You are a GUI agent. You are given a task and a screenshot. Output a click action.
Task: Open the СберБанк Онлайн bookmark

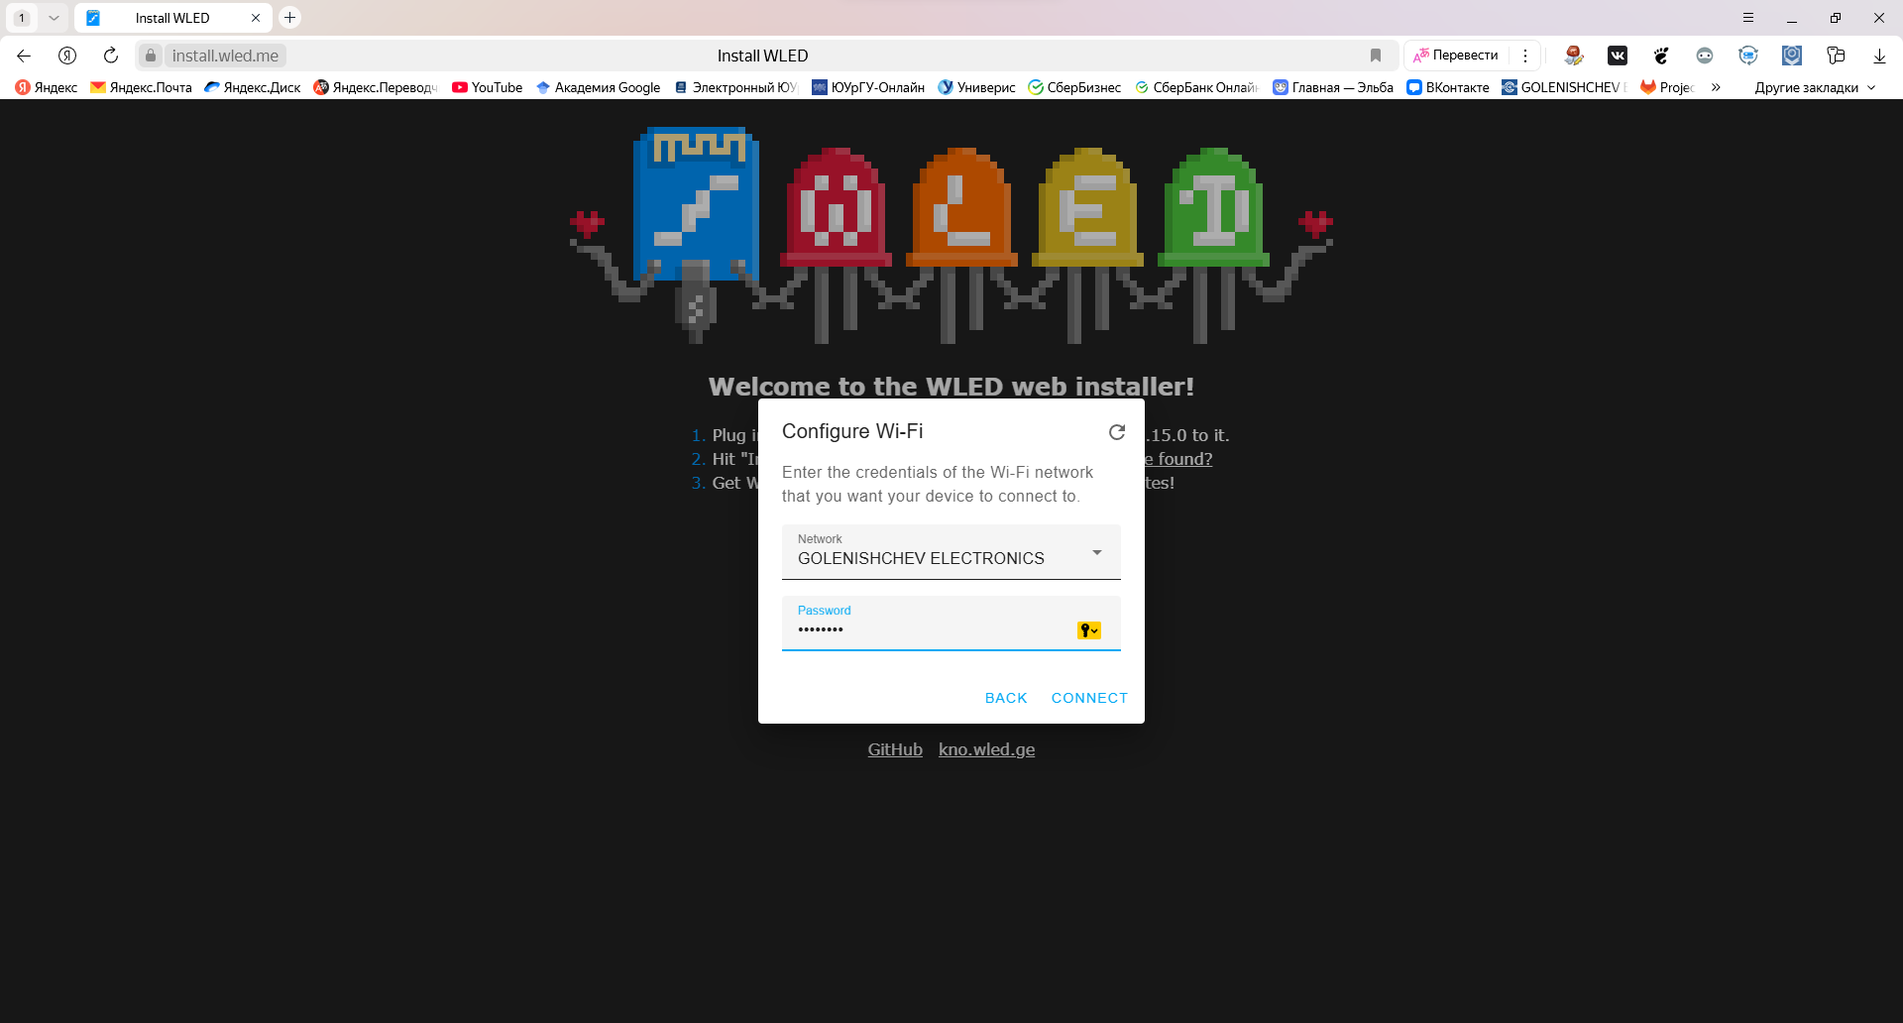click(x=1196, y=87)
